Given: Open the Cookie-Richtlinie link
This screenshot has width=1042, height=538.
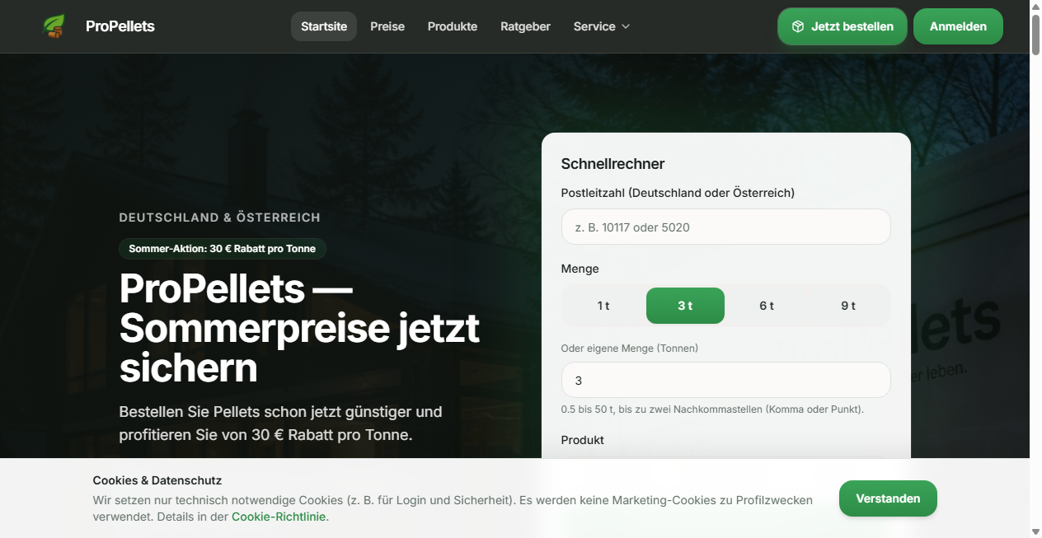Looking at the screenshot, I should [x=279, y=517].
